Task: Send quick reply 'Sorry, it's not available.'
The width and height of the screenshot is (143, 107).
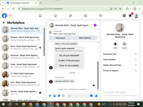Action: point(69,65)
